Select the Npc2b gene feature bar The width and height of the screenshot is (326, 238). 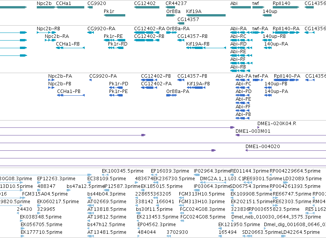tap(46, 7)
